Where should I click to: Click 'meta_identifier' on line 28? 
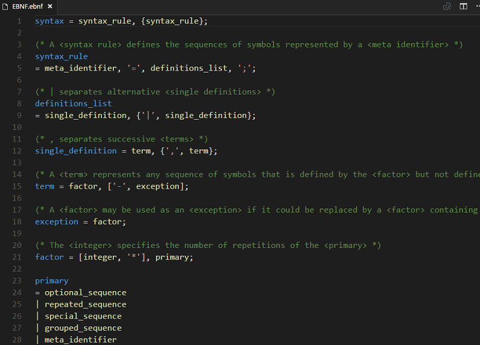coord(80,340)
